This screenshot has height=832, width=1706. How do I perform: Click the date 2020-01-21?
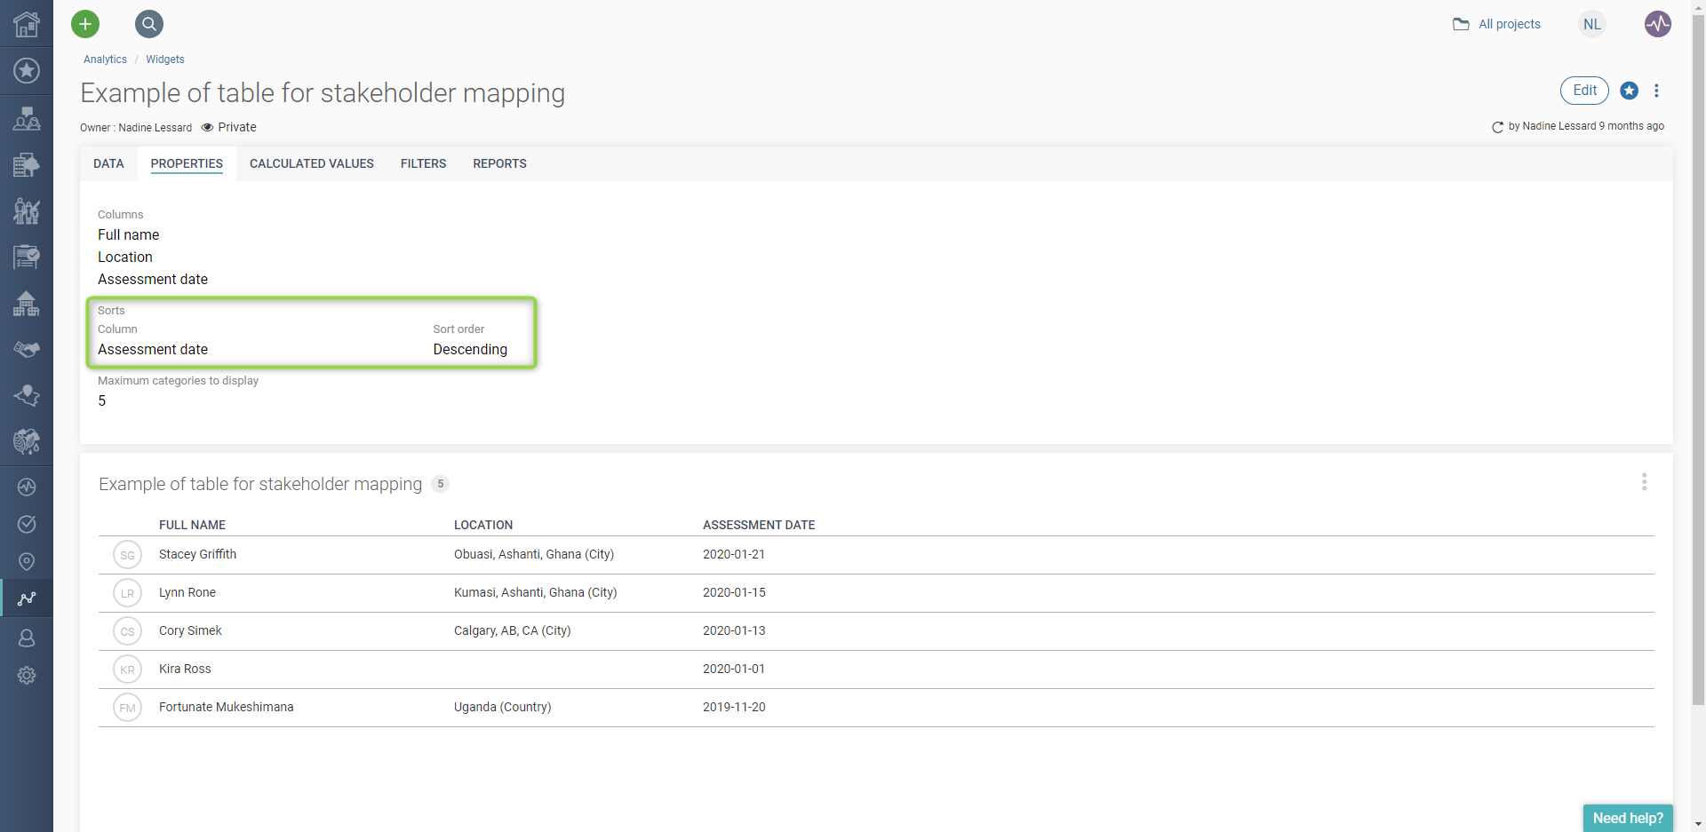[x=734, y=554]
